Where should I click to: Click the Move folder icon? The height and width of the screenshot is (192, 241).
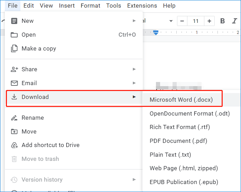[14, 131]
